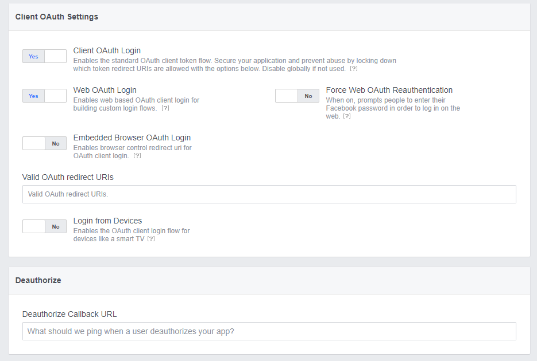This screenshot has height=361, width=537.
Task: Enable Force Web OAuth Reauthentication switch
Action: click(x=297, y=96)
